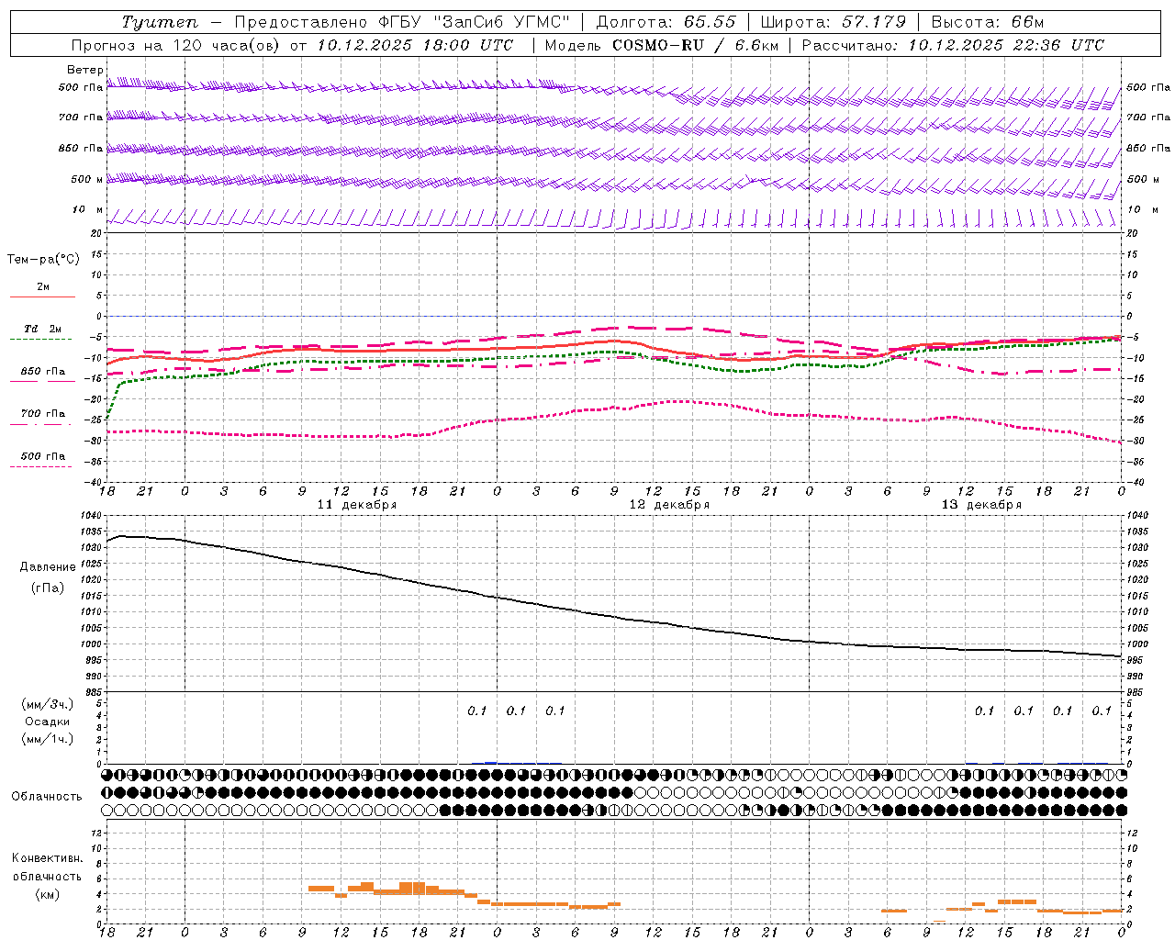Click the dash-dot "700 гПа" temperature legend line
This screenshot has height=940, width=1175.
tap(40, 424)
